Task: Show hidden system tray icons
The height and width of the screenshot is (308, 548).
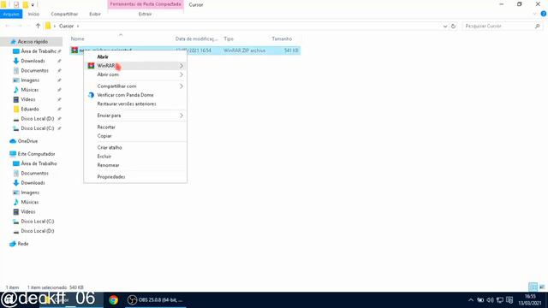Action: tap(471, 300)
